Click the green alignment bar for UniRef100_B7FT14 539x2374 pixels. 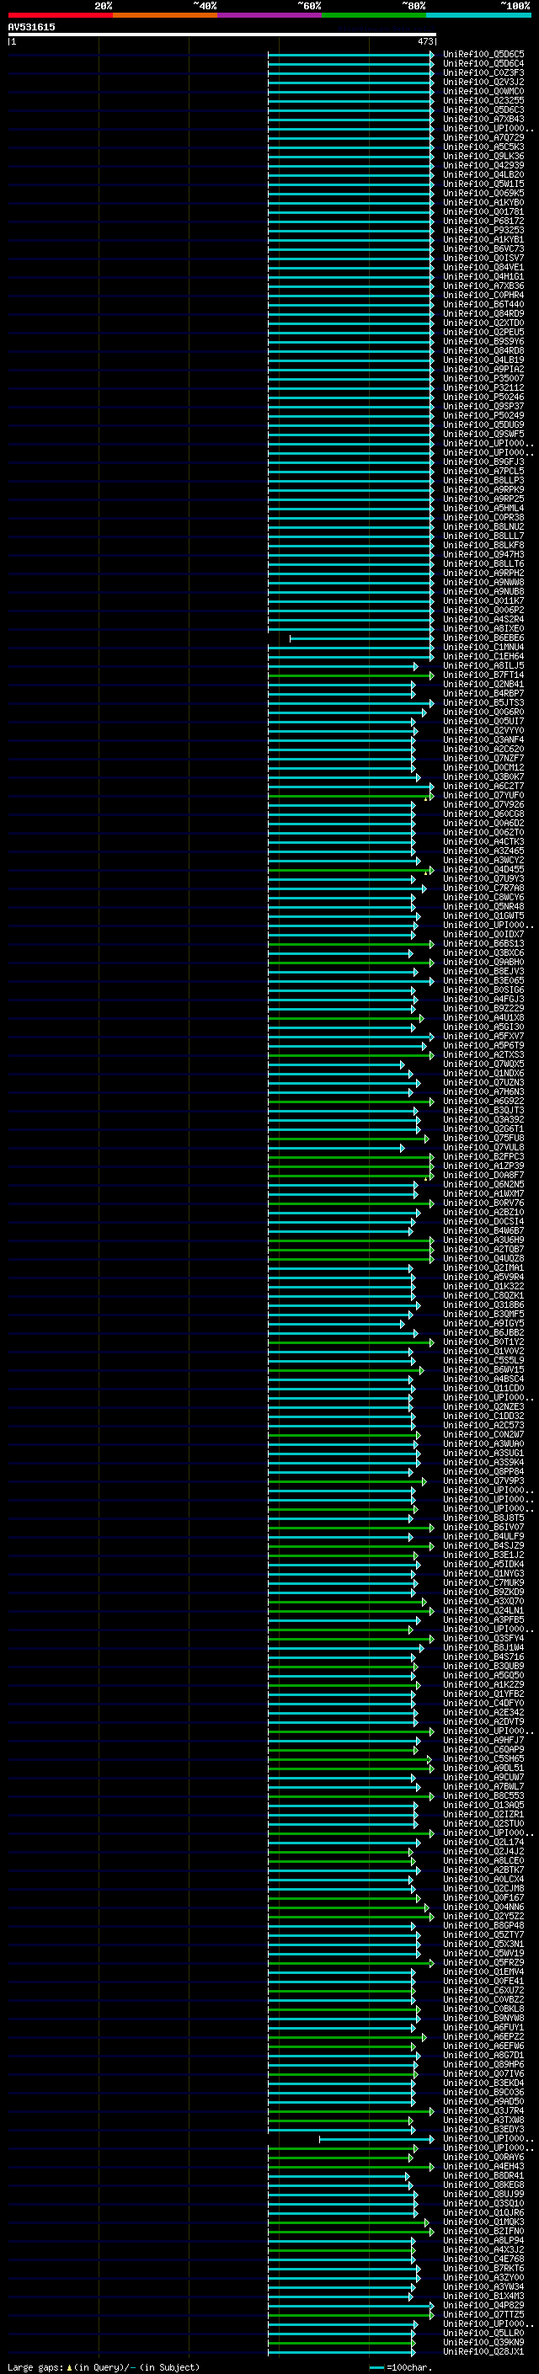351,675
